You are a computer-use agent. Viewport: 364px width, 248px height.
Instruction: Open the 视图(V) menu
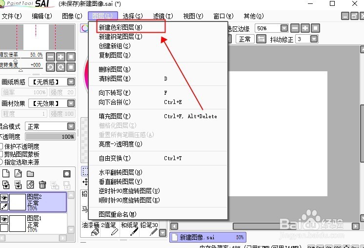tap(193, 16)
